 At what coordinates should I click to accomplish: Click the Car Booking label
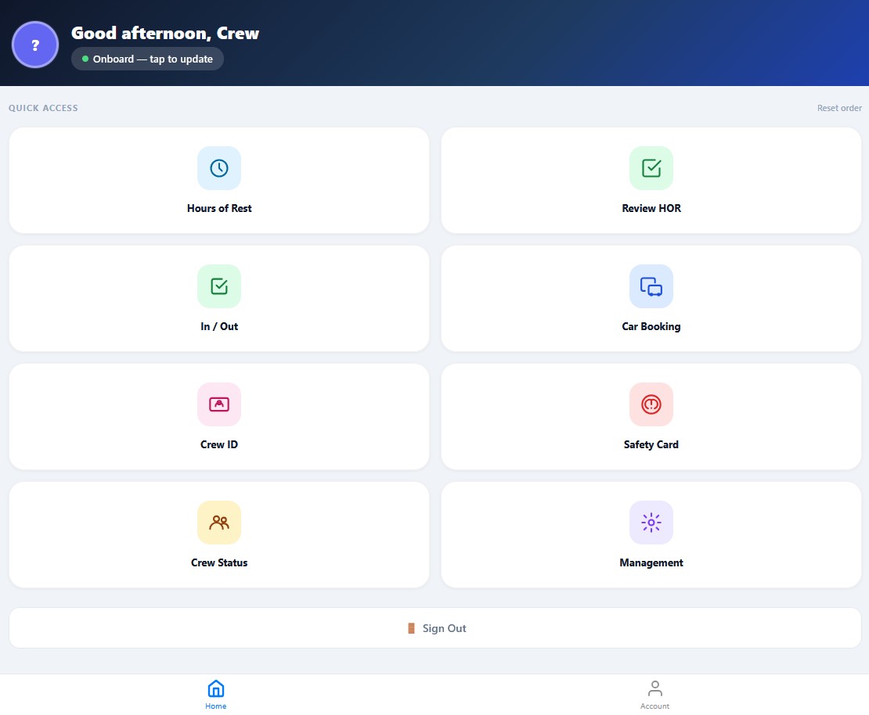click(651, 326)
